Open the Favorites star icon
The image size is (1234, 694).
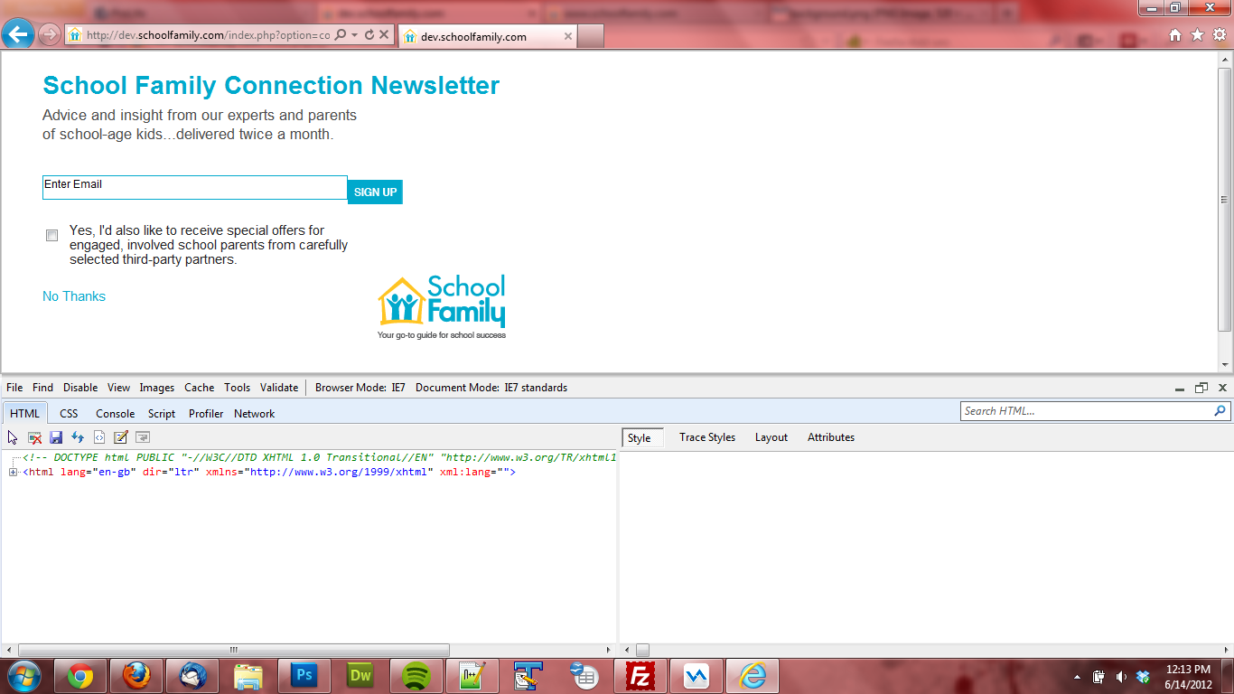(x=1197, y=35)
